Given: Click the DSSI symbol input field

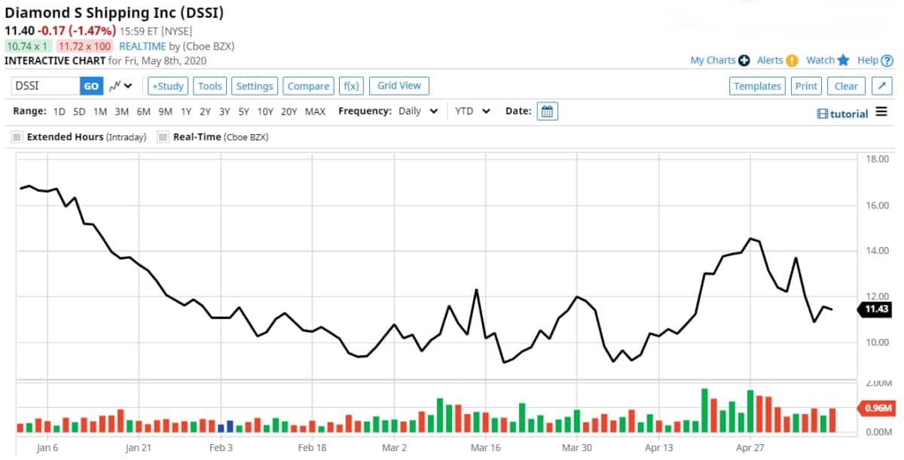Looking at the screenshot, I should click(x=45, y=86).
